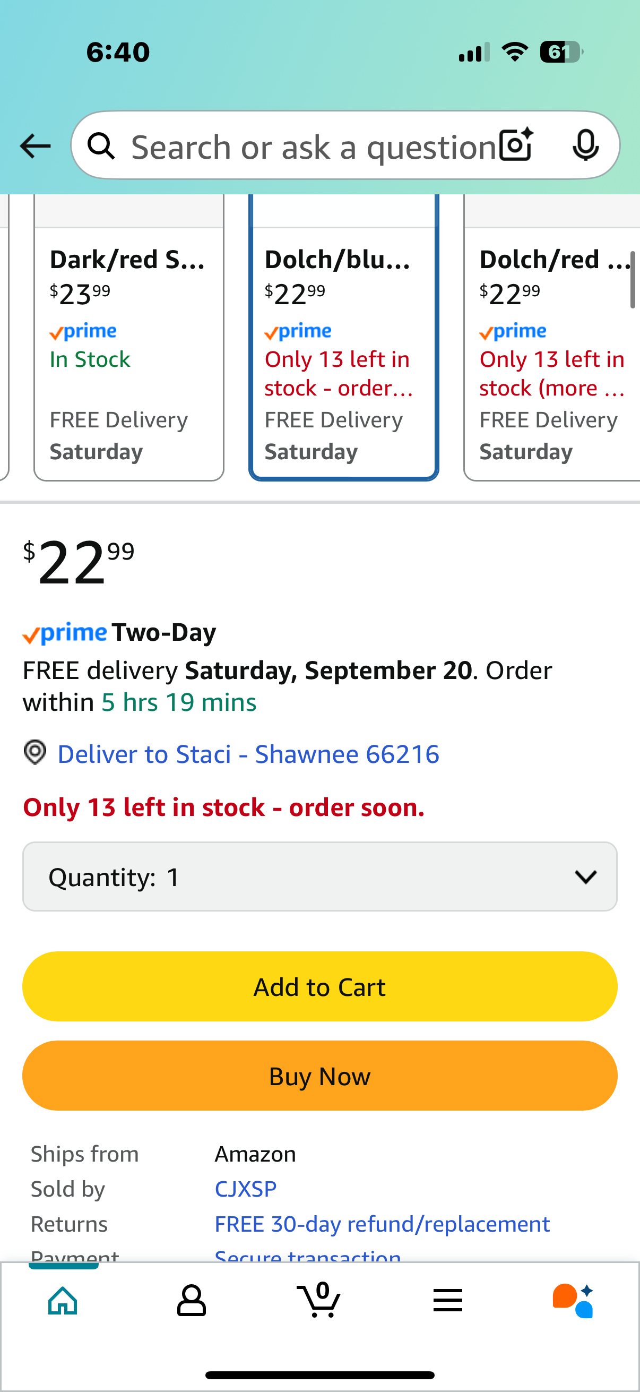Open camera lens search icon
Screen dimensions: 640x1392
tap(516, 145)
